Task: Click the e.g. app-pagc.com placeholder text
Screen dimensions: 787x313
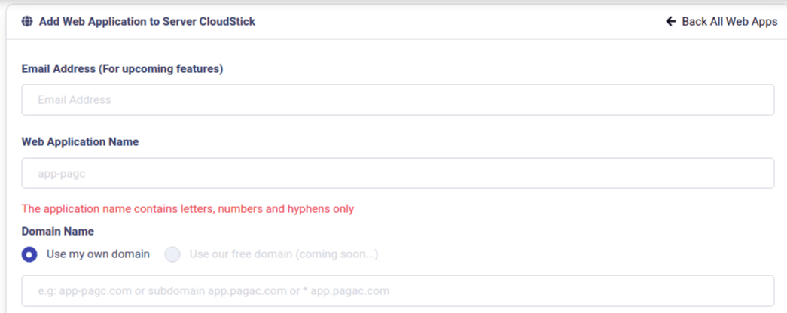Action: click(x=213, y=290)
